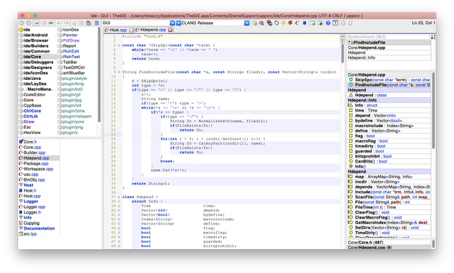Click the circular arrows rebuild icon
The height and width of the screenshot is (273, 454).
click(277, 23)
